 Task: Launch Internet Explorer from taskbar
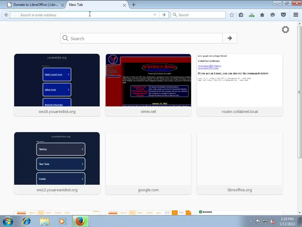click(x=26, y=221)
